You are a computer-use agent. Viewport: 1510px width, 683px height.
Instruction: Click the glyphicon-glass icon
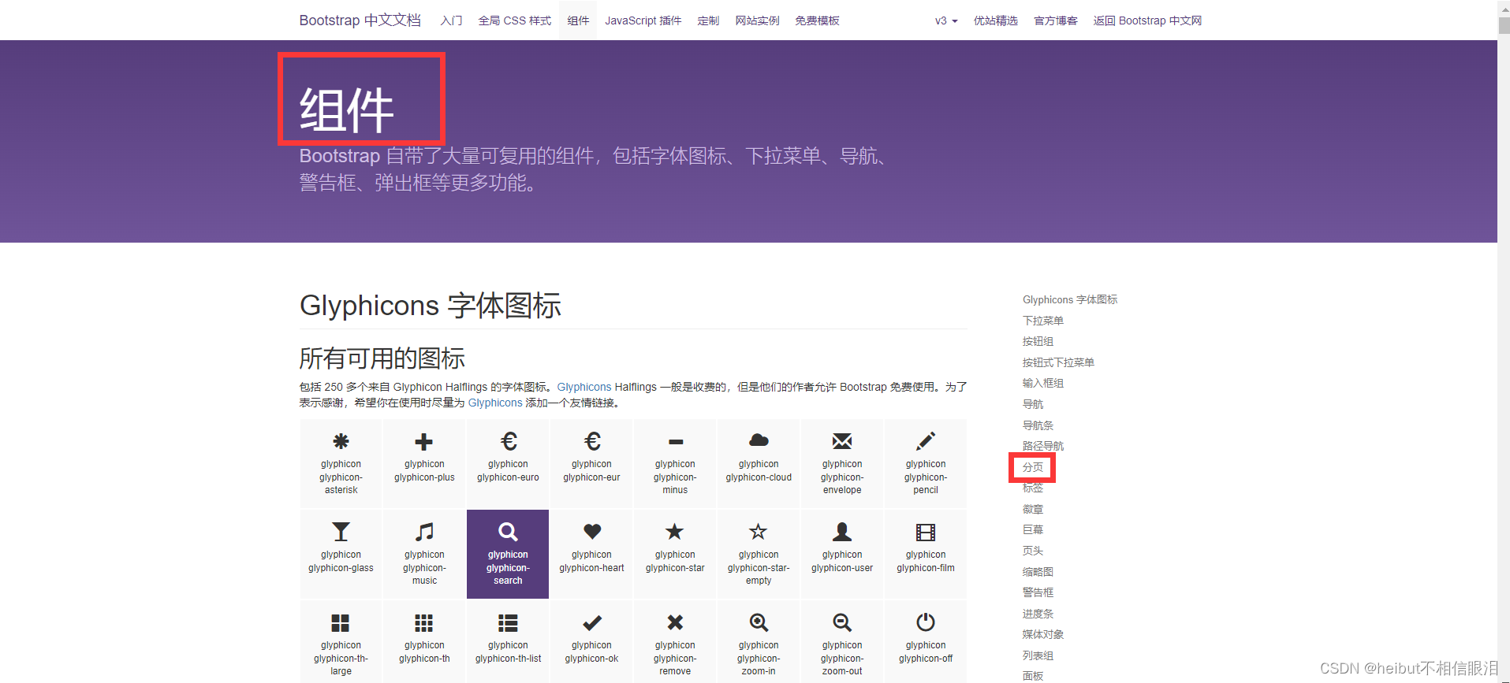(341, 532)
